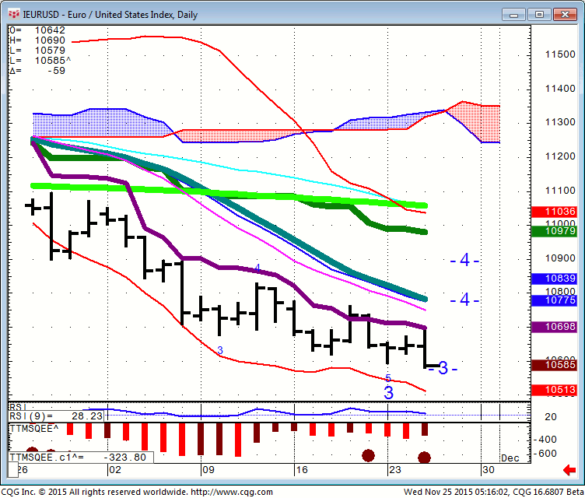Click the red 11036 price label
Screen dimensions: 585x498
click(554, 212)
